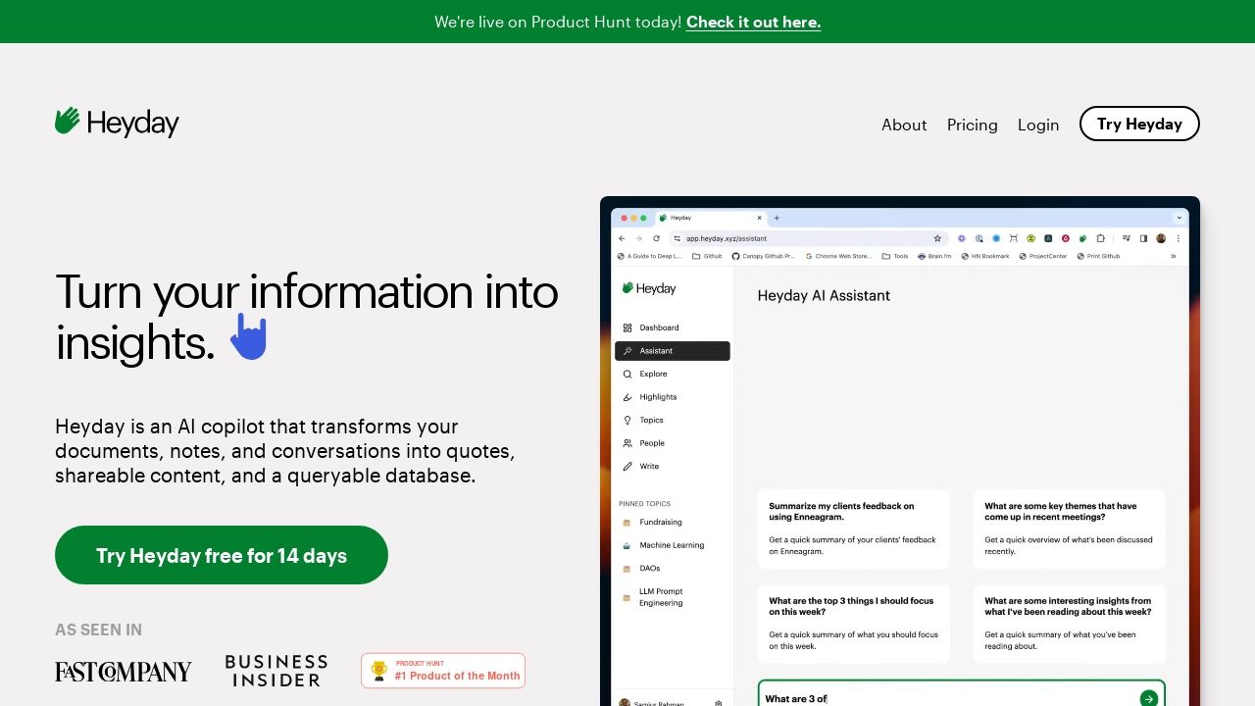Image resolution: width=1255 pixels, height=706 pixels.
Task: Click the blue rock-hand emoji beside 'insights.'
Action: point(249,336)
